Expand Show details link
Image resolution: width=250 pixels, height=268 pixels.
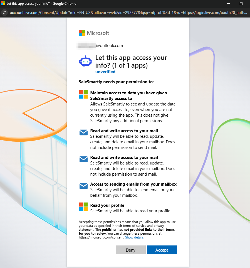[x=134, y=237]
